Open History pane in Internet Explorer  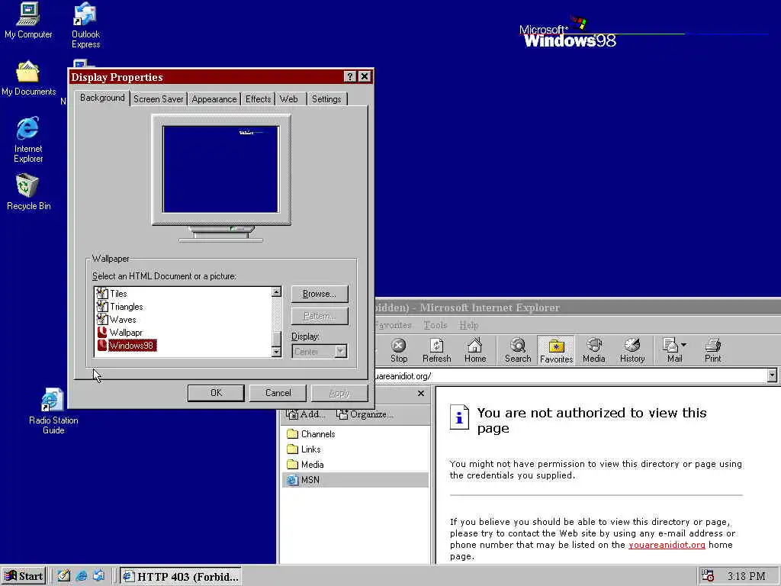(x=632, y=350)
